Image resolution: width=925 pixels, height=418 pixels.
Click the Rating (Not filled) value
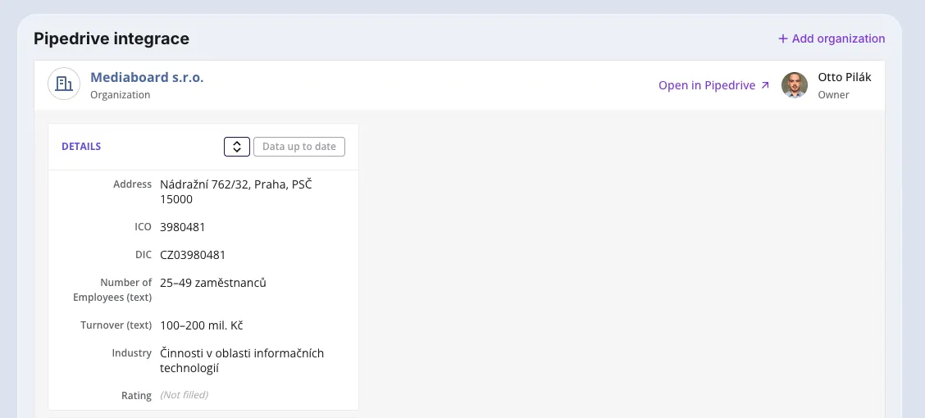click(184, 394)
